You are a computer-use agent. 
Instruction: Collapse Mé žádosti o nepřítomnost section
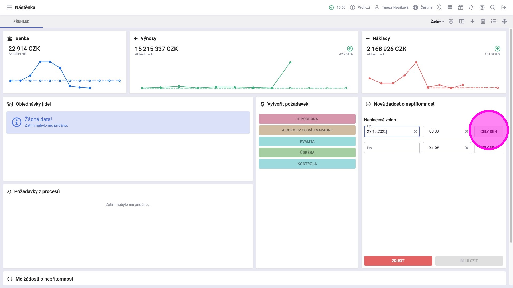tap(10, 279)
